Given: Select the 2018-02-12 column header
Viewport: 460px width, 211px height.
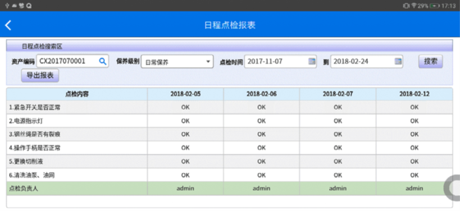Looking at the screenshot, I should pyautogui.click(x=415, y=94).
